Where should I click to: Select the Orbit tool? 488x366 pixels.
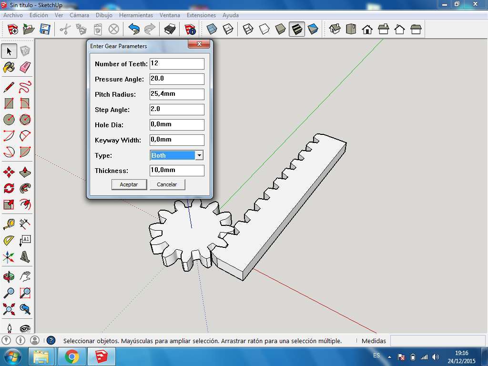(9, 276)
